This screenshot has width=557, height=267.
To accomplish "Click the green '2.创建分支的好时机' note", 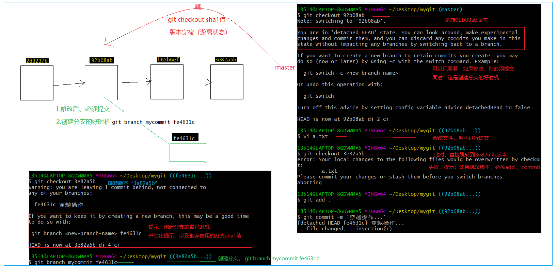I will (83, 122).
